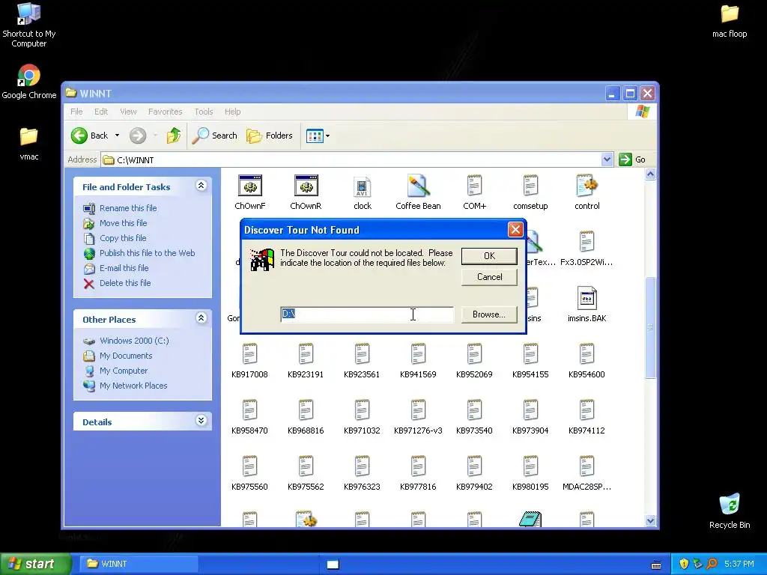
Task: Open the View menu
Action: (x=128, y=112)
